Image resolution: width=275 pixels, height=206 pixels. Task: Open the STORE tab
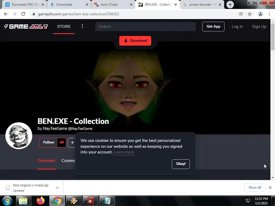pyautogui.click(x=64, y=27)
